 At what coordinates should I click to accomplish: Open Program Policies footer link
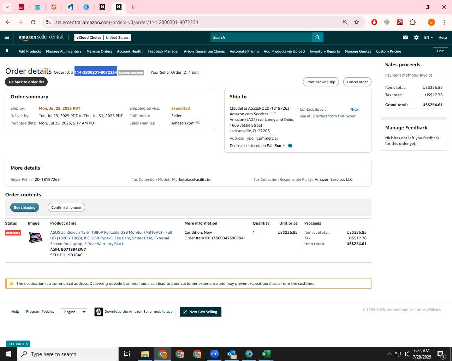click(x=40, y=312)
